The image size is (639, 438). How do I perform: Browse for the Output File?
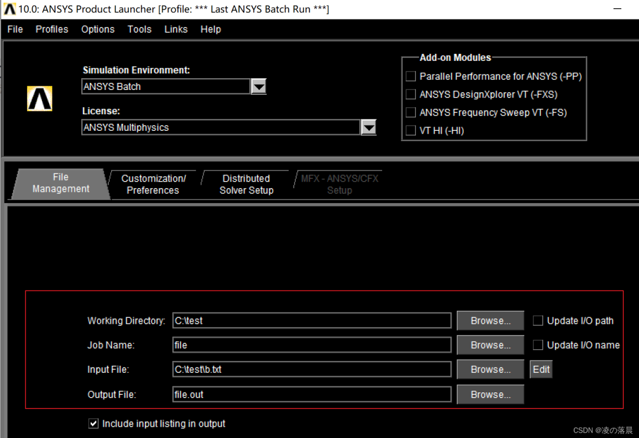point(490,394)
